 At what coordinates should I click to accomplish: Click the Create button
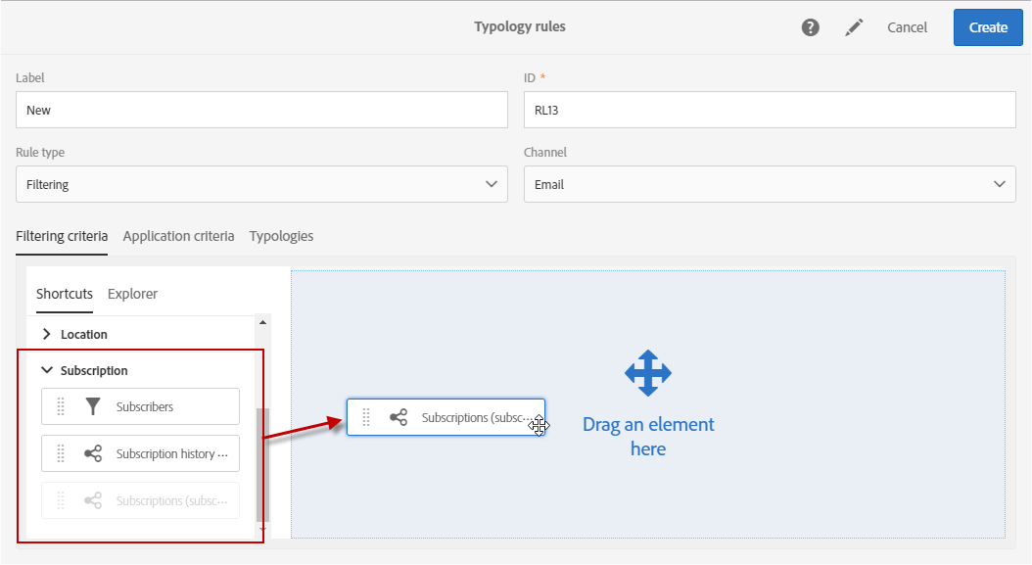tap(987, 27)
